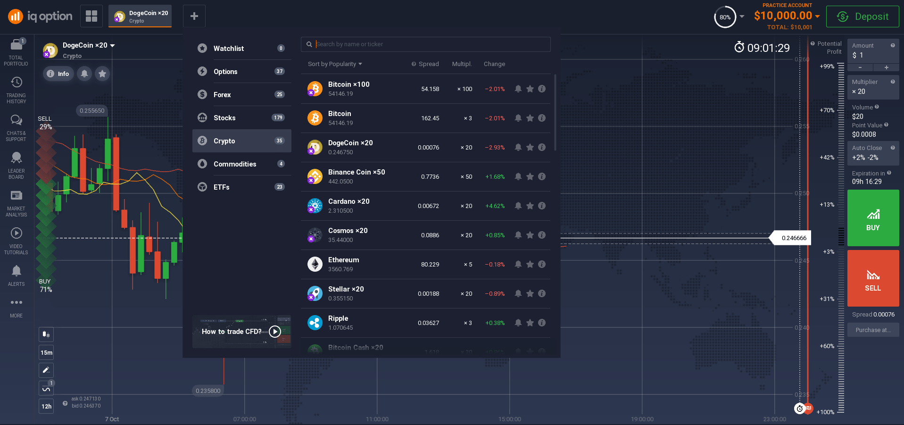Toggle star for Ethereum row
The image size is (904, 425).
tap(530, 264)
